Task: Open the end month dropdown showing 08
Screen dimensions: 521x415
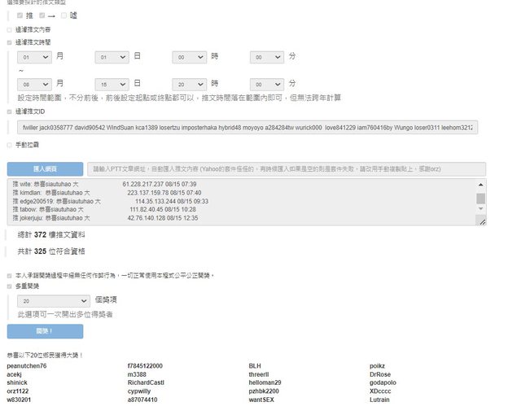Action: pyautogui.click(x=35, y=84)
